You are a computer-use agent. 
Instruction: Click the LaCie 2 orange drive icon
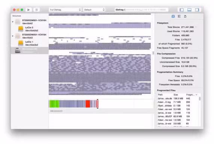21,29
